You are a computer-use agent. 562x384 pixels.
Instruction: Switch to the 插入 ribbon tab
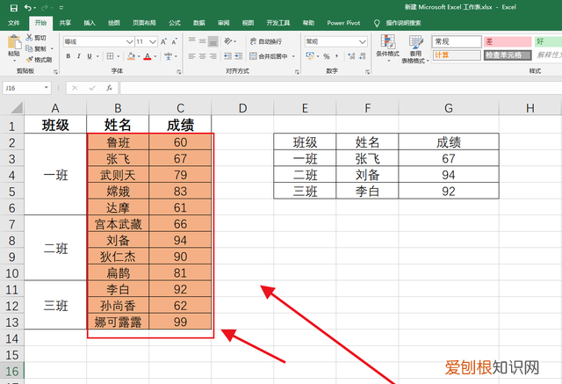click(x=90, y=23)
